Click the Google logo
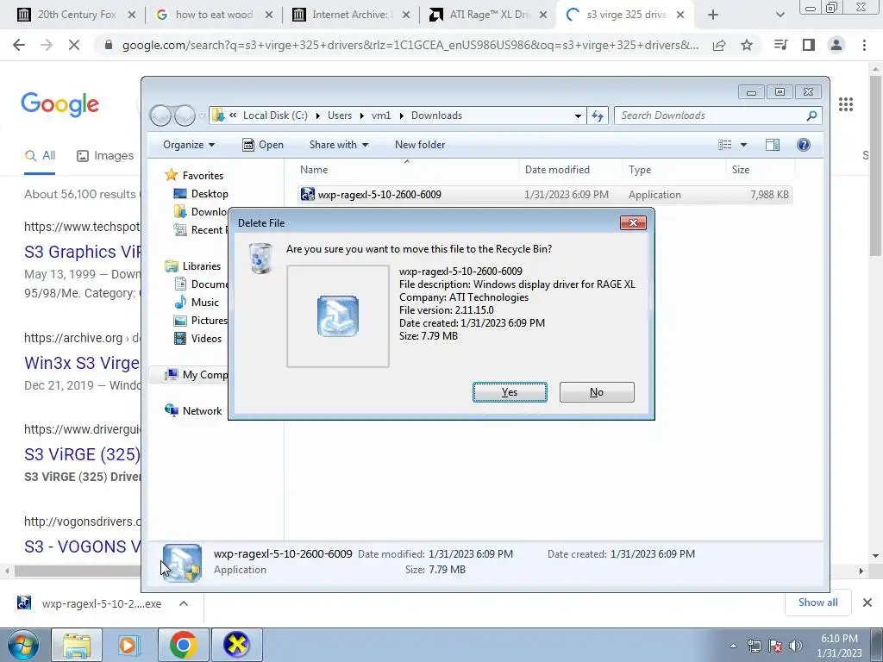The height and width of the screenshot is (662, 883). pos(59,104)
